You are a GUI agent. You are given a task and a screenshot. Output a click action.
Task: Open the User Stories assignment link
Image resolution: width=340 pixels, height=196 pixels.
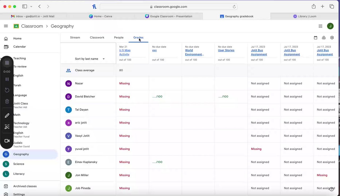click(226, 50)
